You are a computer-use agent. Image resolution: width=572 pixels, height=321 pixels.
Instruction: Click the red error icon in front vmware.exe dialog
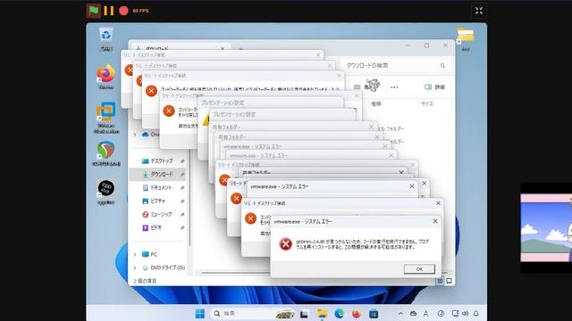(x=285, y=244)
